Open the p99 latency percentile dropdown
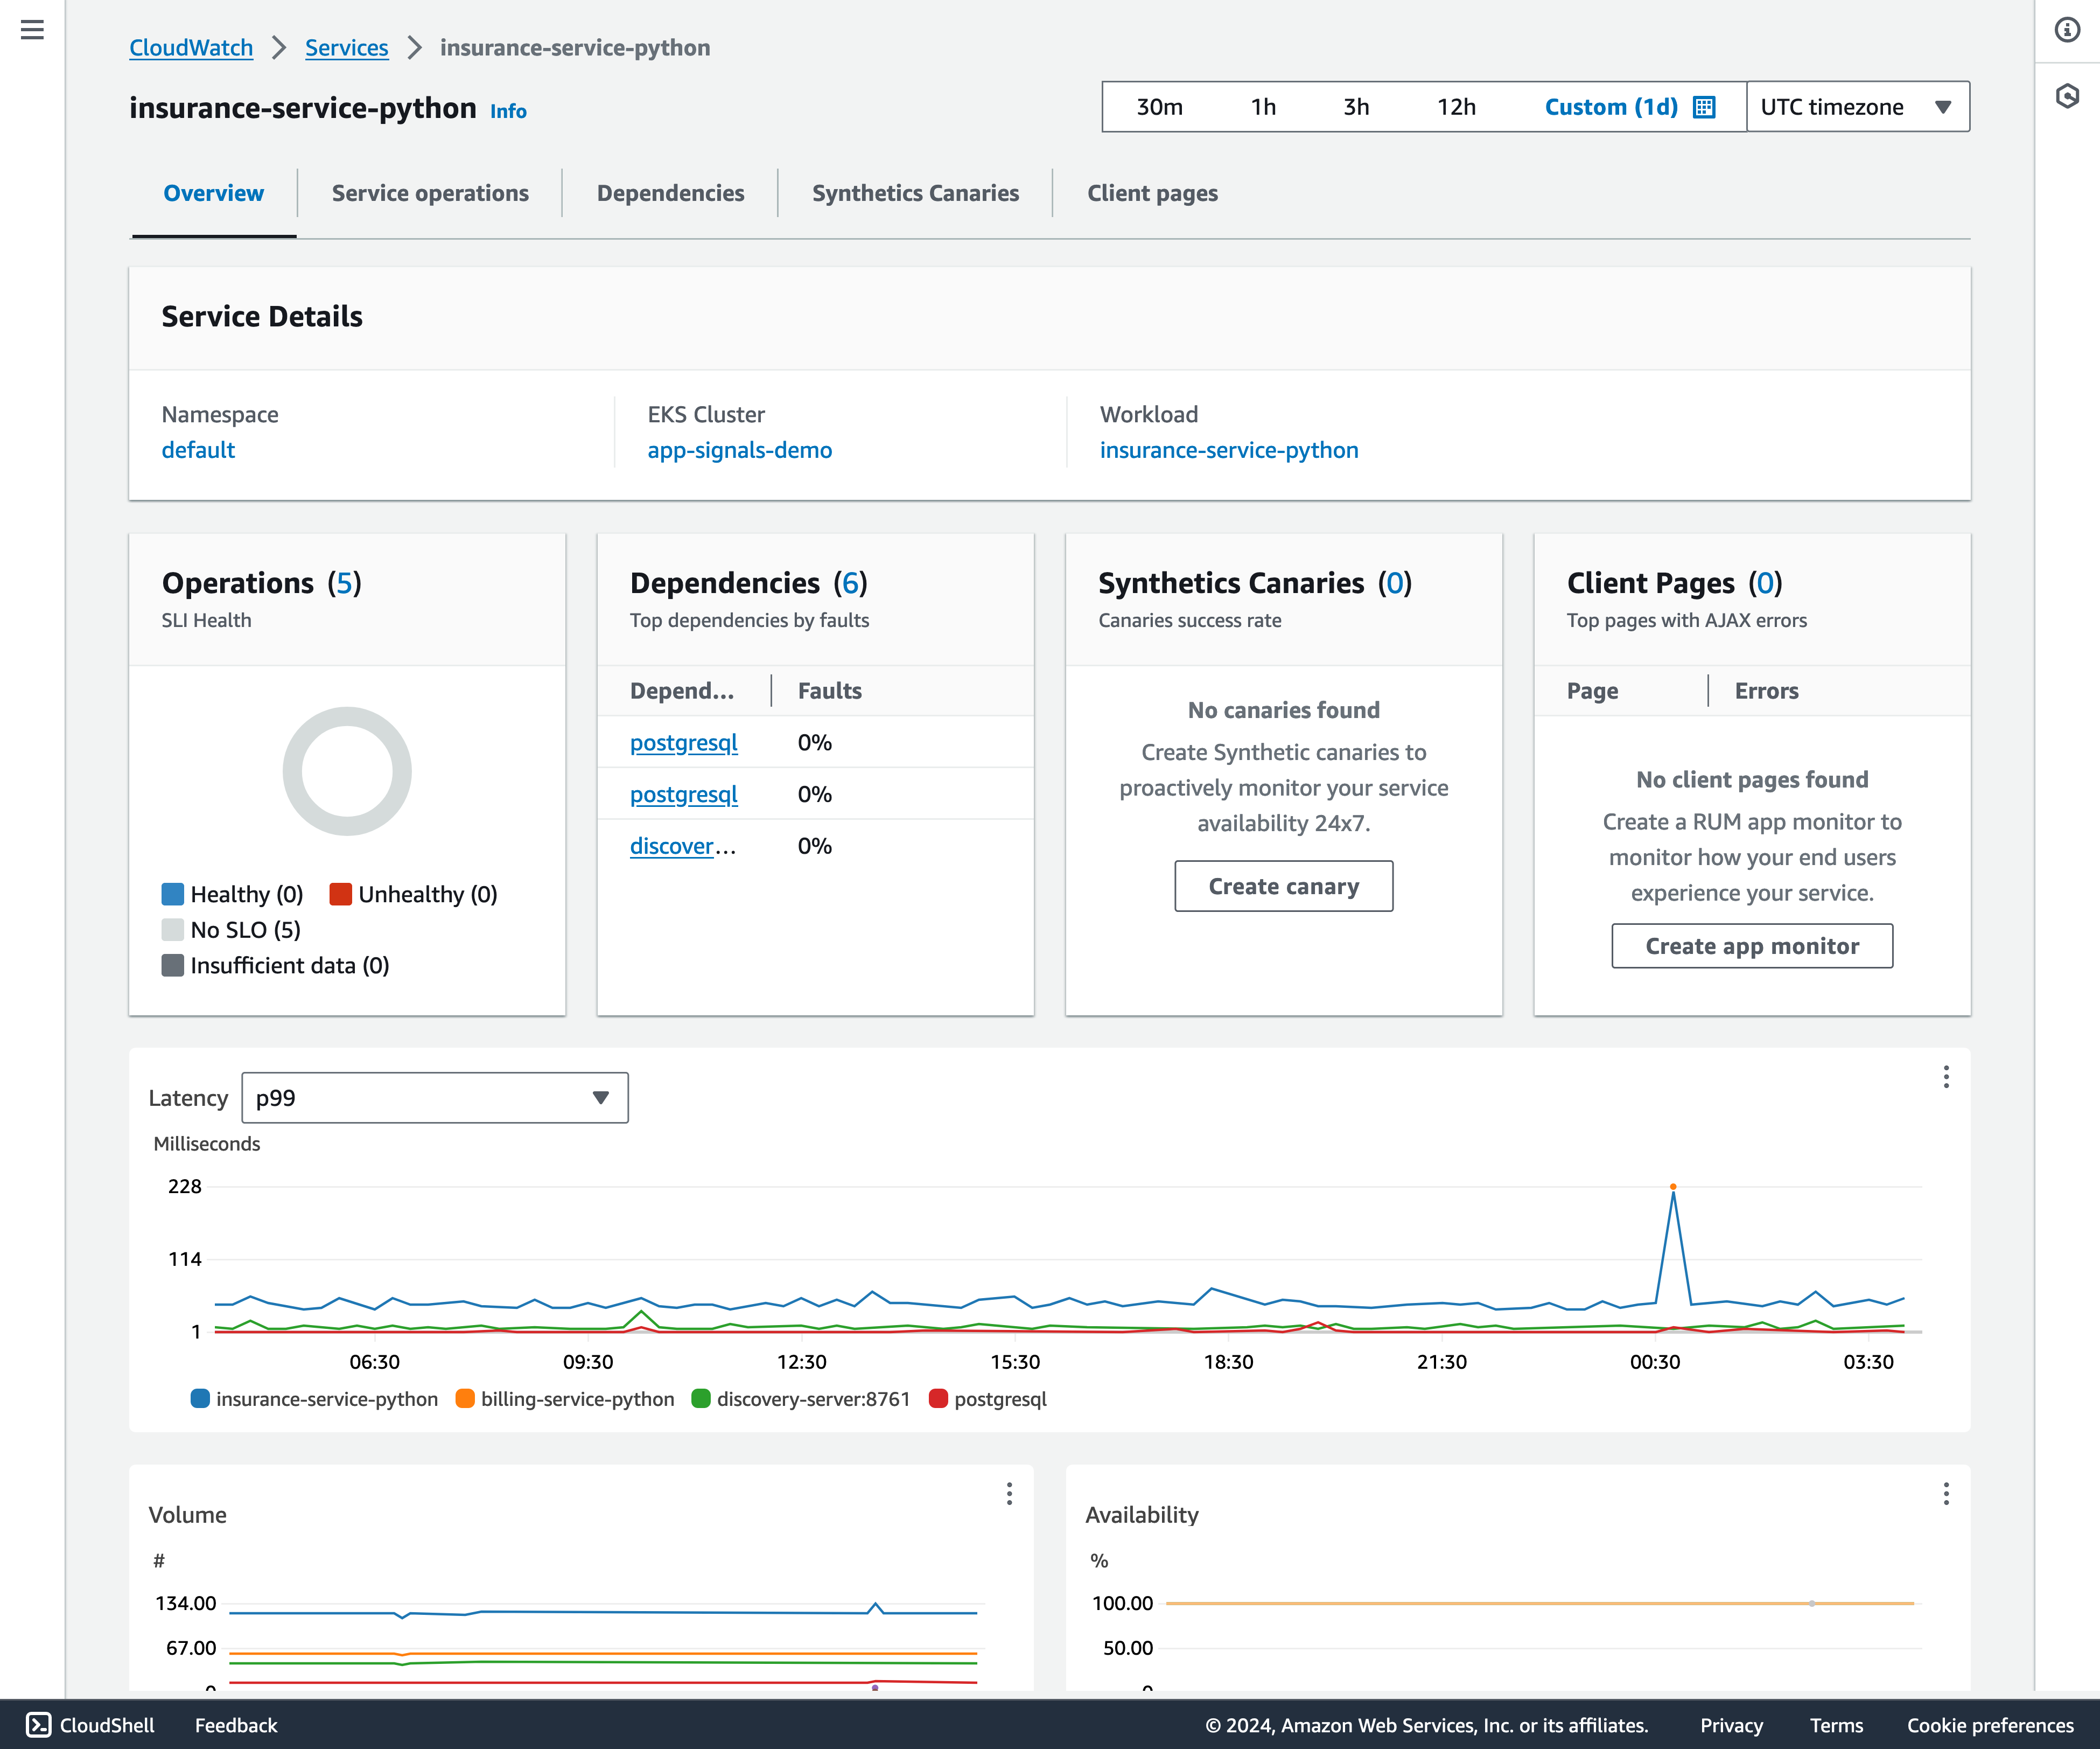The height and width of the screenshot is (1749, 2100). (434, 1098)
